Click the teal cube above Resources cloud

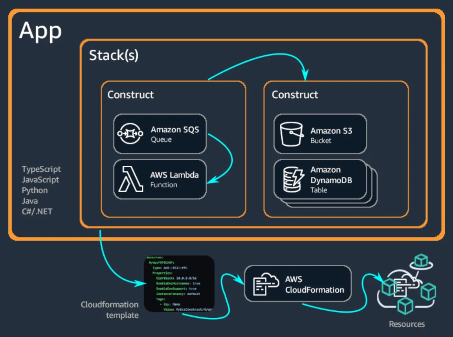coord(421,261)
